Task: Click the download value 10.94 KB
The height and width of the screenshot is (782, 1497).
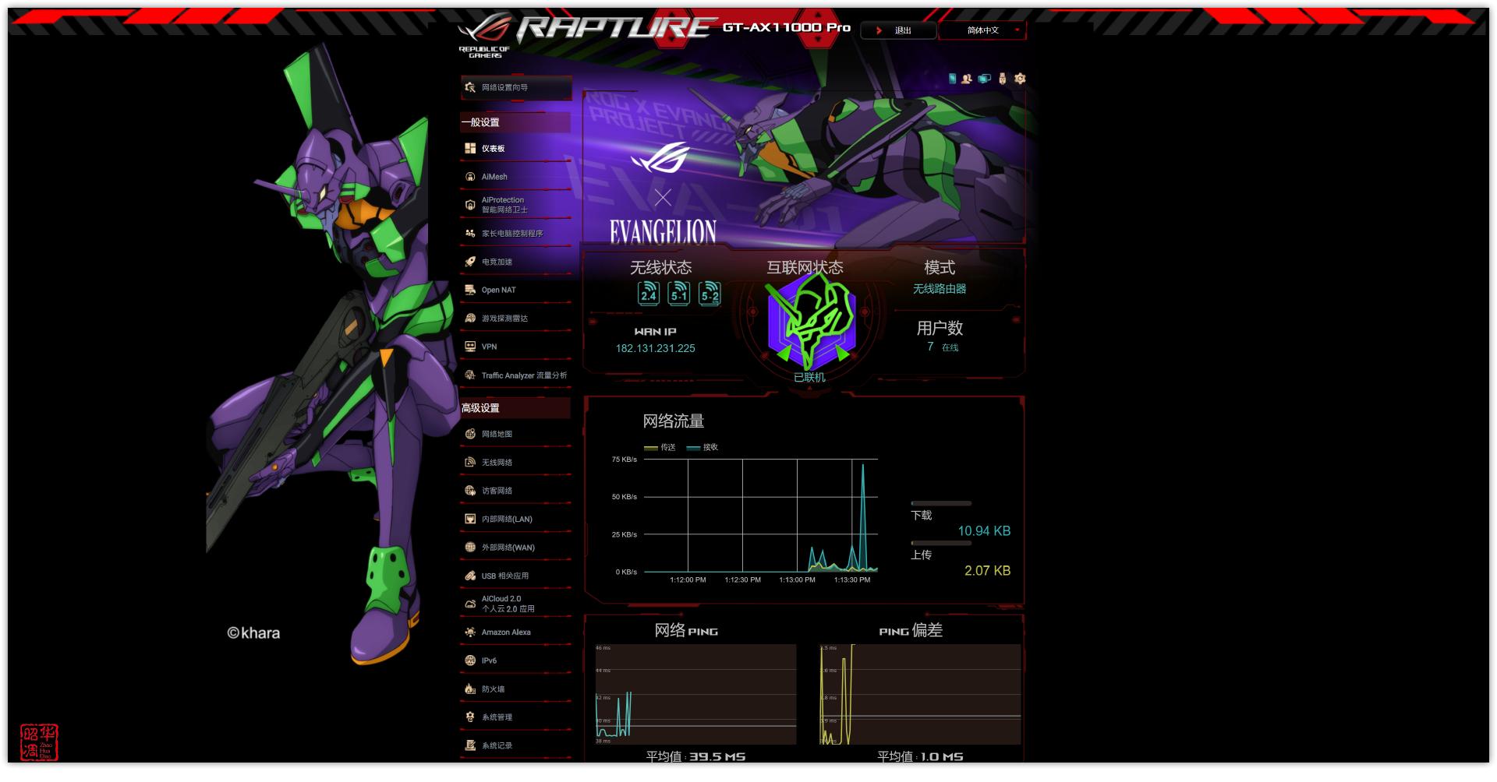Action: (984, 531)
